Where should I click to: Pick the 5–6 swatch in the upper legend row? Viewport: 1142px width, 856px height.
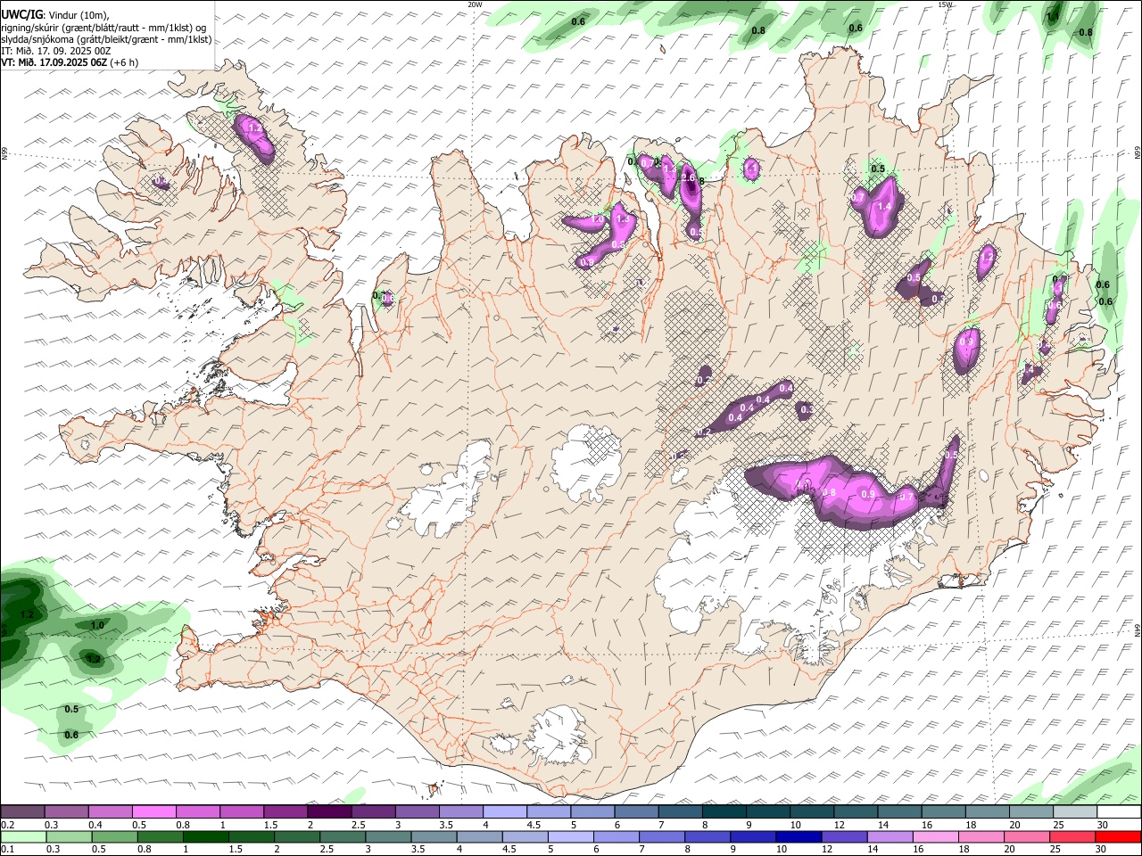[593, 812]
